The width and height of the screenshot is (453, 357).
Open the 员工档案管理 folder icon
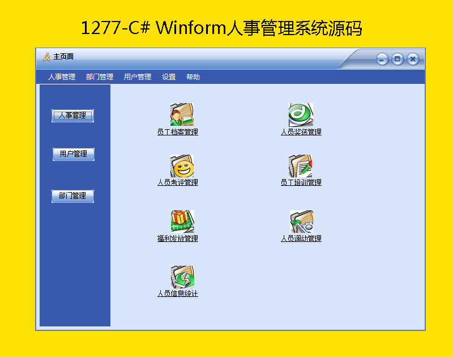182,114
